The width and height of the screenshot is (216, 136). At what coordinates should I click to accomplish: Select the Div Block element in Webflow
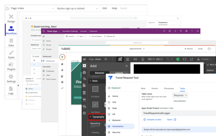(95, 91)
